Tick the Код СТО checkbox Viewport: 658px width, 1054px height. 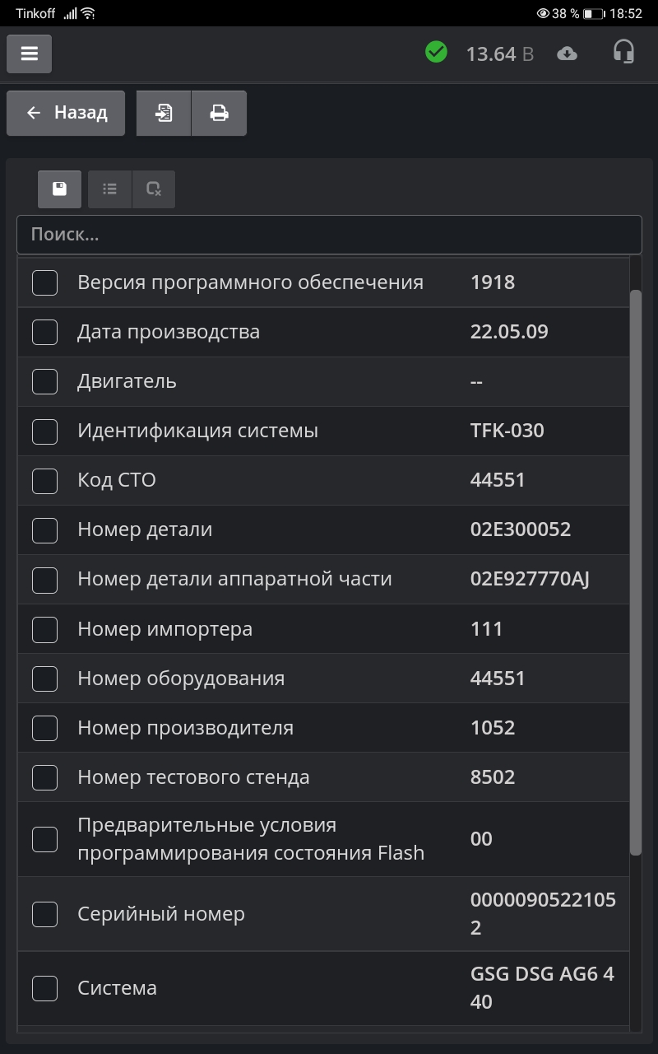click(x=44, y=481)
